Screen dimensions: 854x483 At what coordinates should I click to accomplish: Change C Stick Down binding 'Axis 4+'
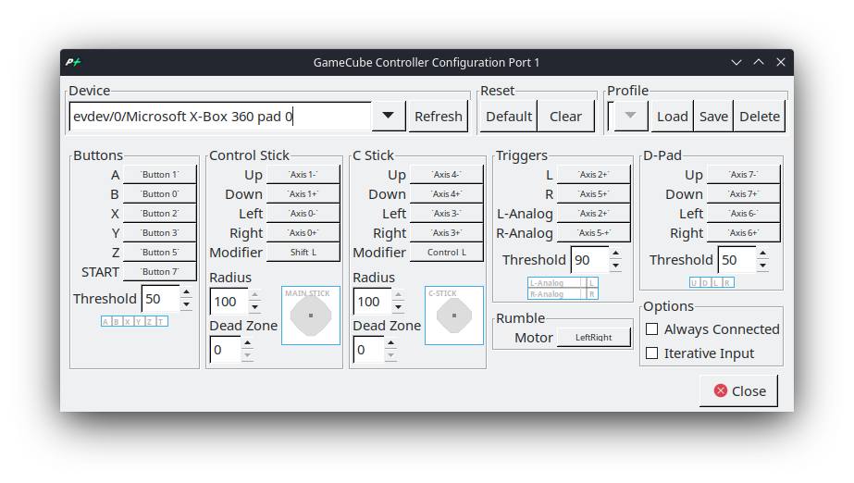pos(446,194)
